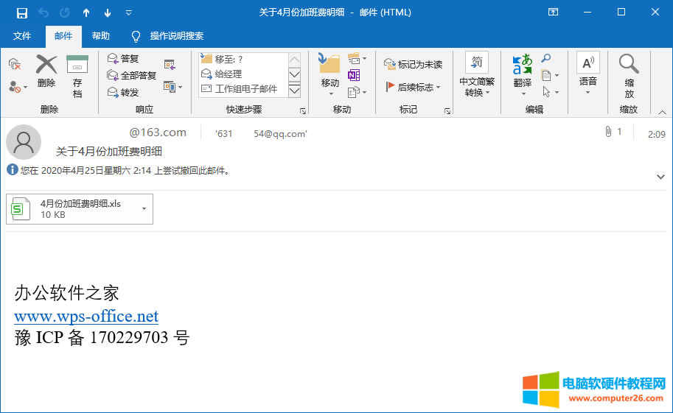Collapse the ribbon with the caret
Image resolution: width=673 pixels, height=413 pixels.
click(662, 113)
